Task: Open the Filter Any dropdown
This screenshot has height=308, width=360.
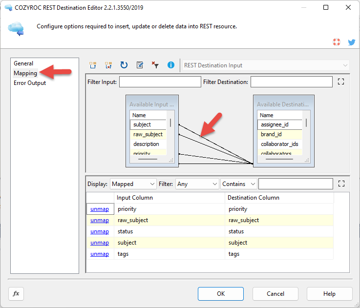Action: pyautogui.click(x=197, y=184)
